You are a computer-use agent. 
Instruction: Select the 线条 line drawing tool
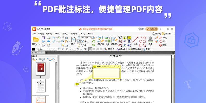135,41
